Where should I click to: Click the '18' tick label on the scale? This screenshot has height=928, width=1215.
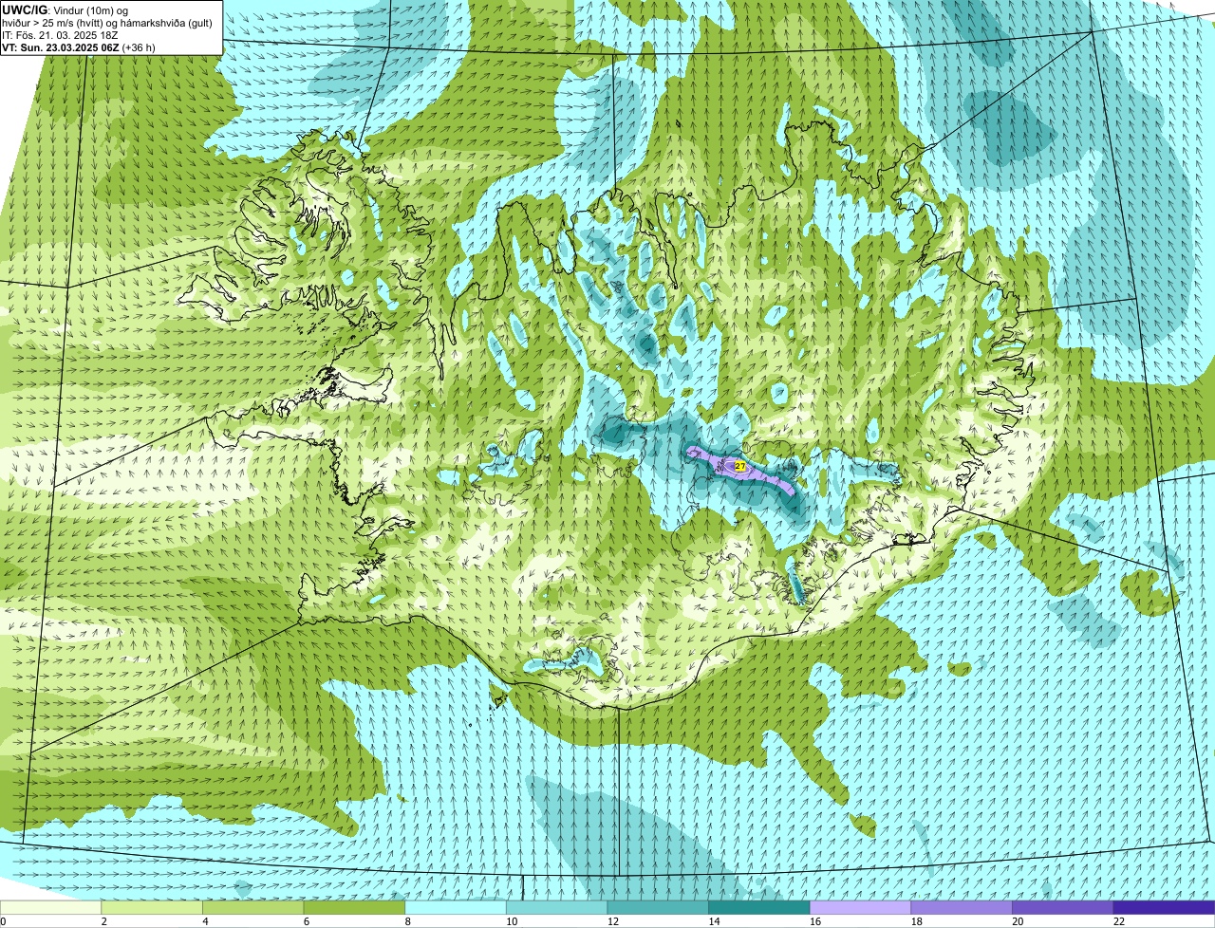[916, 921]
